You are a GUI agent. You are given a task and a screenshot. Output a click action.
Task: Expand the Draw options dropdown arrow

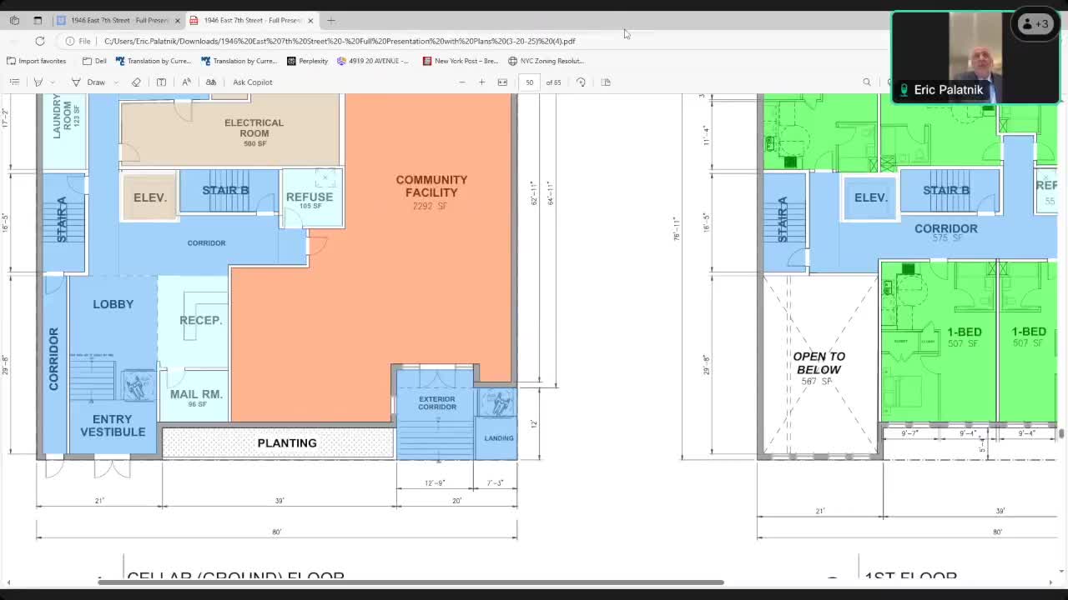click(115, 82)
